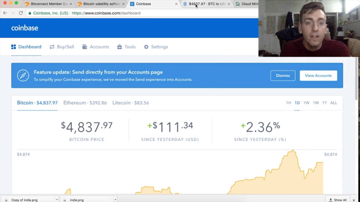Click the page vertical scrollbar
This screenshot has width=360, height=202.
click(x=356, y=79)
